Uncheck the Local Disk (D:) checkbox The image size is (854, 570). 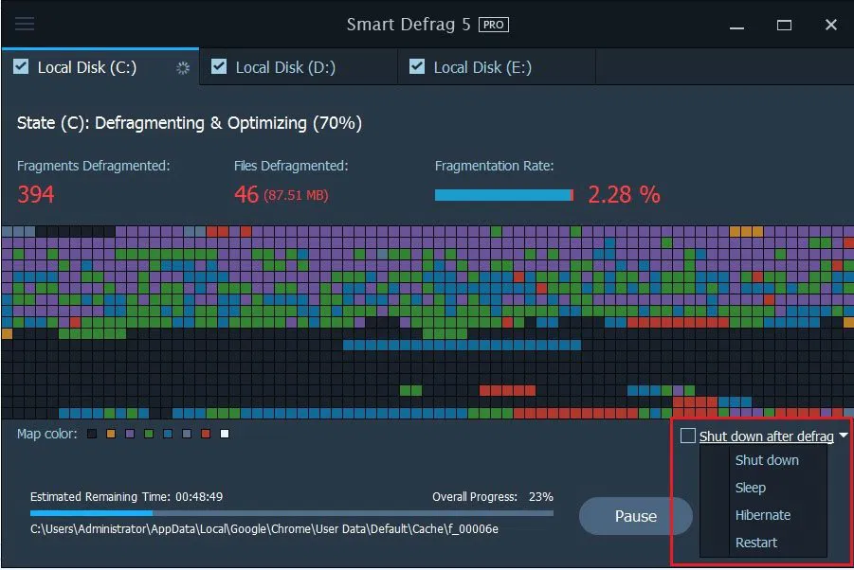pos(219,67)
